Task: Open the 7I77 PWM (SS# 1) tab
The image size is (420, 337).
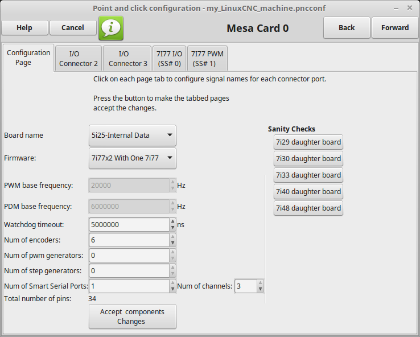Action: (207, 59)
